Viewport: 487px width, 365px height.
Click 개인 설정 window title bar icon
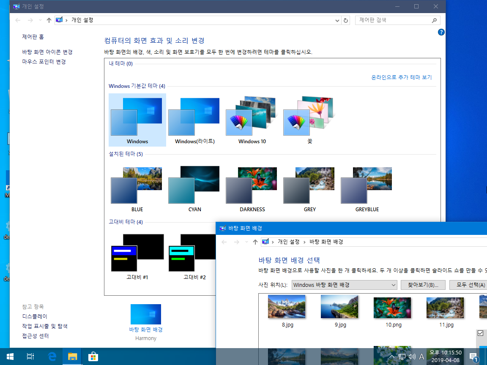16,6
